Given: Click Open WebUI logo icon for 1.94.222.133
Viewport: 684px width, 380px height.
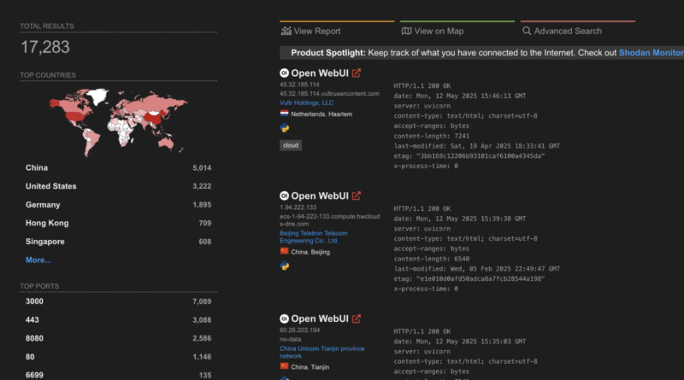Looking at the screenshot, I should [x=285, y=196].
